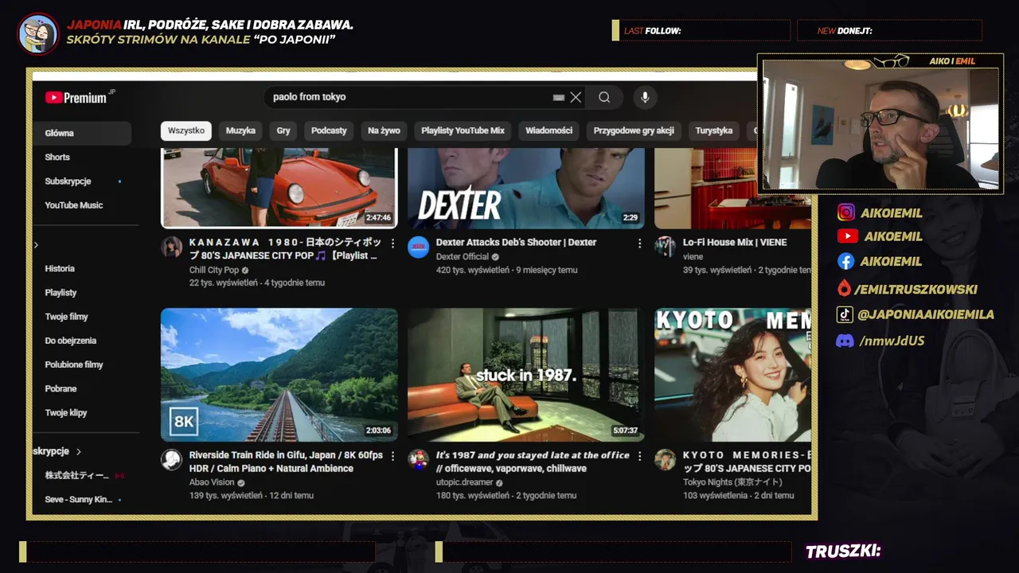Viewport: 1019px width, 573px height.
Task: Open the Riverside Train Ride in Gifu title
Action: 286,462
